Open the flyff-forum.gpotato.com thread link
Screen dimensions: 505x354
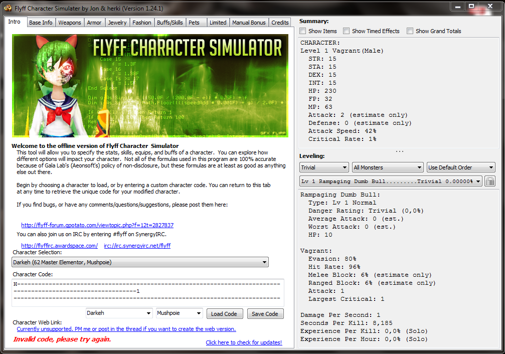pos(97,225)
